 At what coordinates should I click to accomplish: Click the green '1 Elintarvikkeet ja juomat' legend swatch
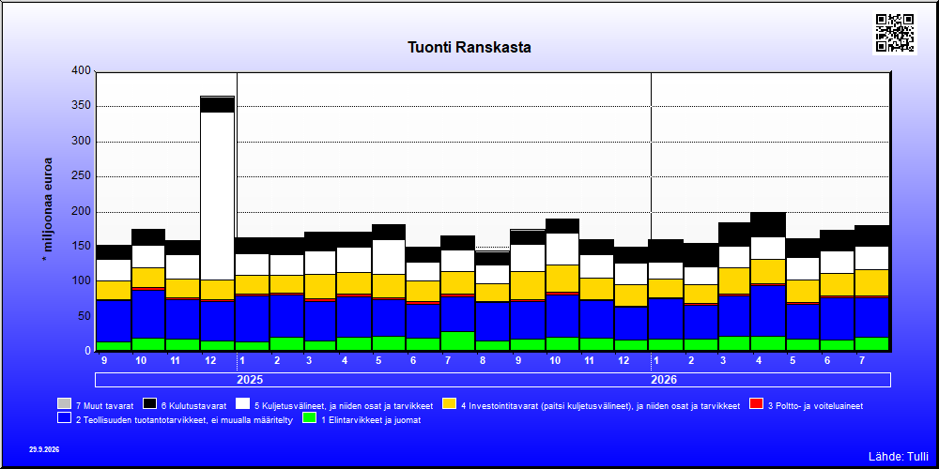pos(310,418)
